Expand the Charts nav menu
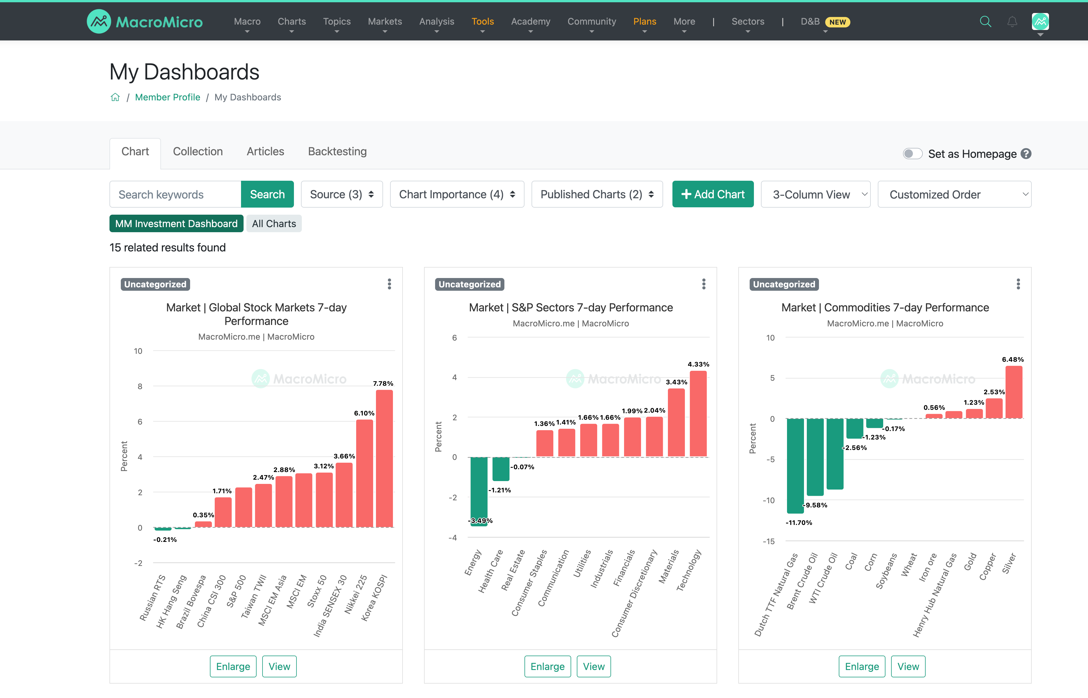This screenshot has height=698, width=1088. click(291, 21)
